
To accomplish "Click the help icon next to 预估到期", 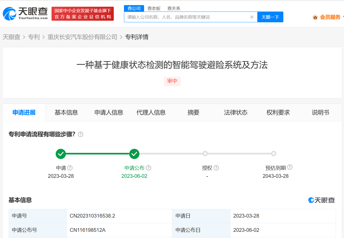I will 290,167.
